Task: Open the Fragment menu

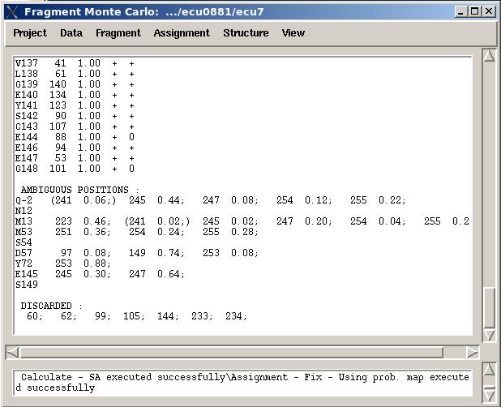Action: click(x=118, y=33)
